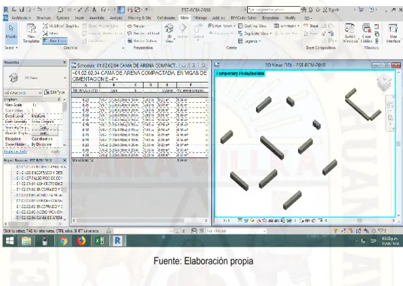Viewport: 403px width, 286px height.
Task: Open the Collaborate ribbon tab
Action: click(166, 18)
